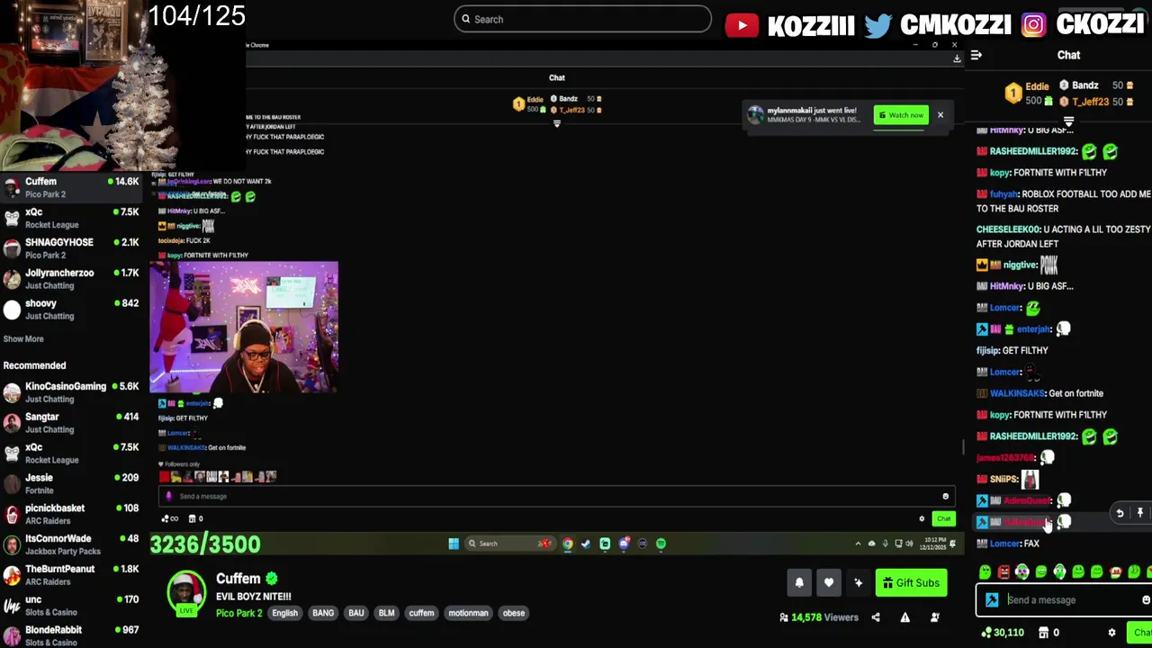The image size is (1152, 648).
Task: Open Sangtar recommended channel
Action: coord(72,423)
